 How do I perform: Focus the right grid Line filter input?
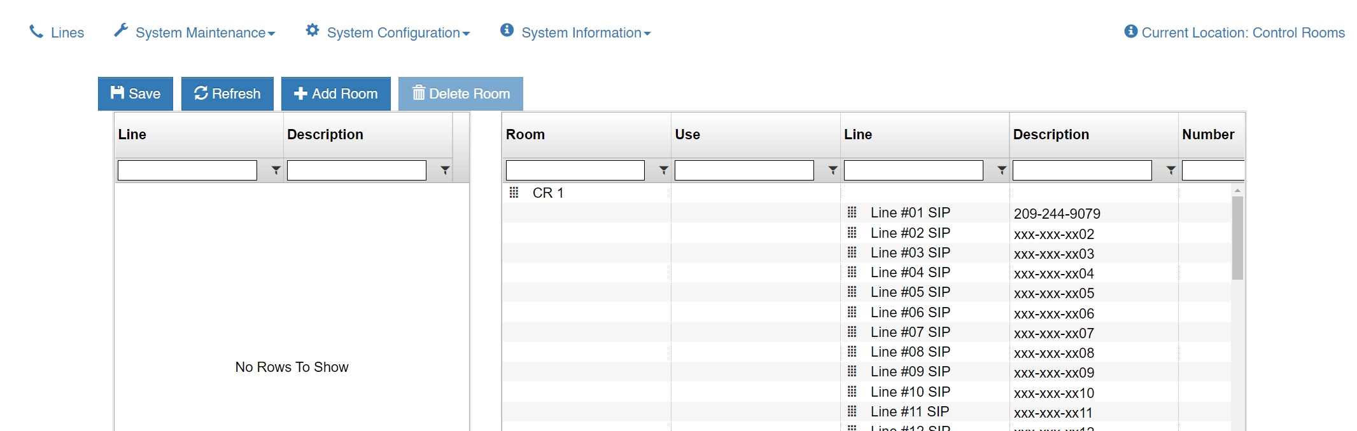913,170
